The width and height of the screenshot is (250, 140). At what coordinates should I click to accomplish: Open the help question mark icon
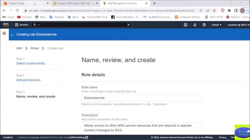(x=204, y=25)
